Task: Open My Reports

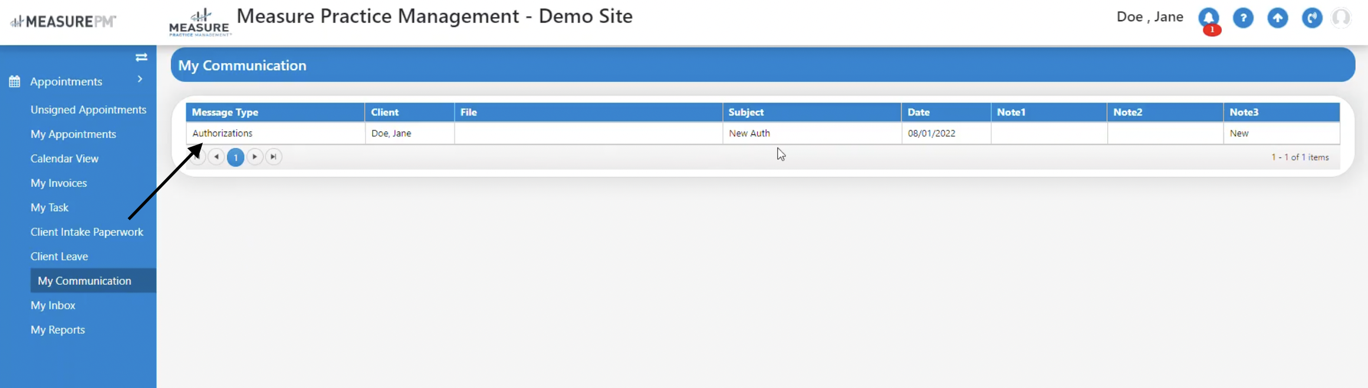Action: 58,330
